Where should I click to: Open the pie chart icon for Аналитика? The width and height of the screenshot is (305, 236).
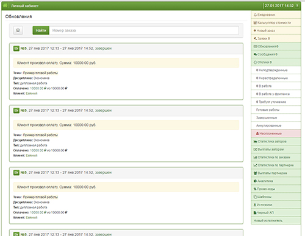click(255, 181)
